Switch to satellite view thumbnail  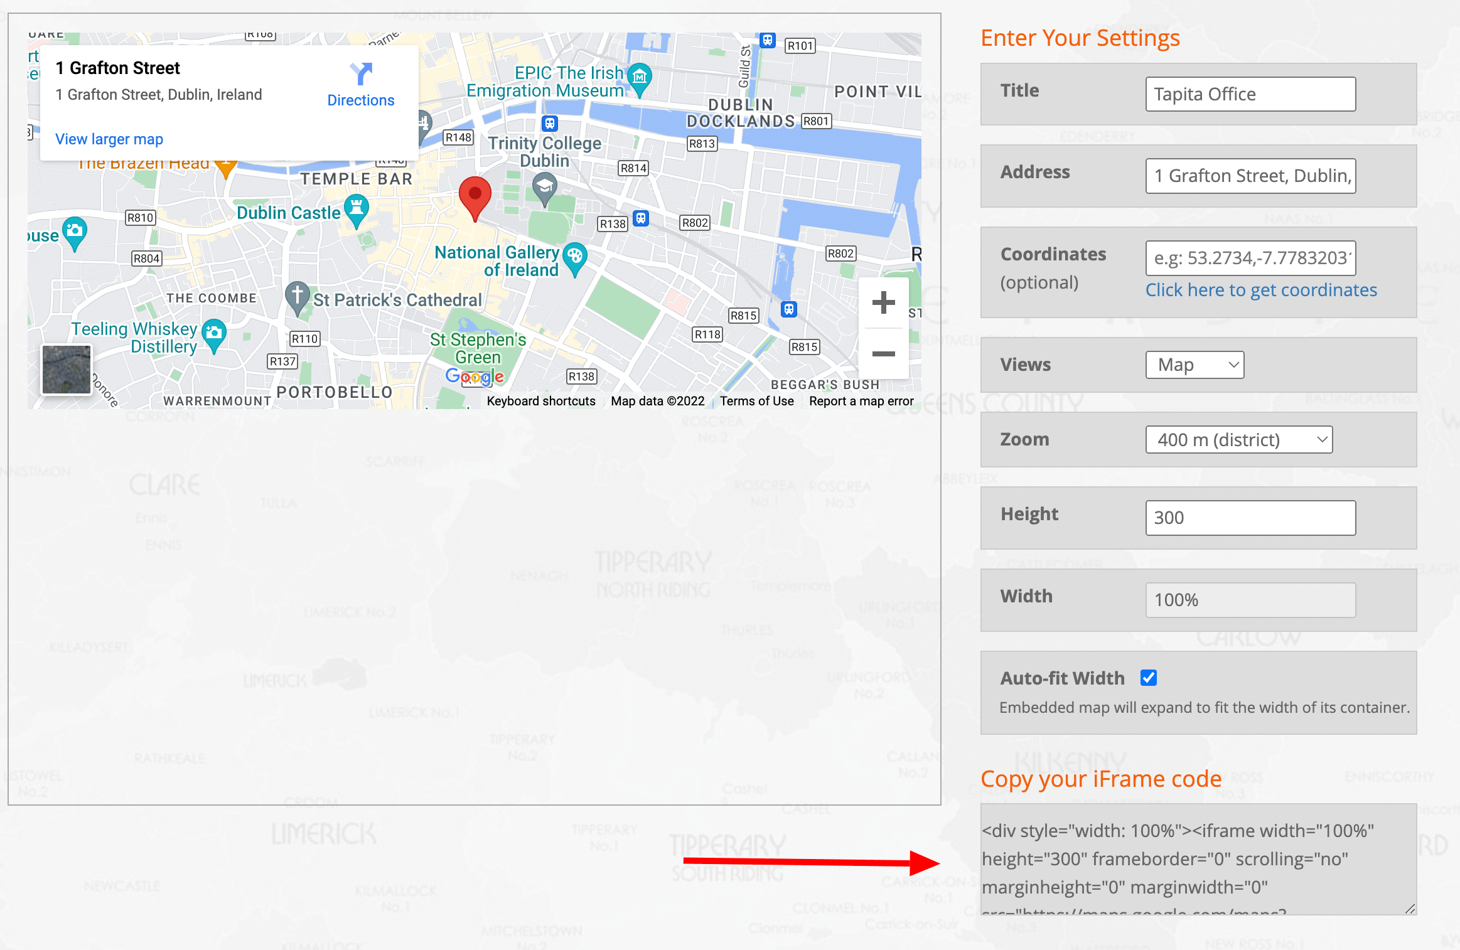tap(66, 370)
